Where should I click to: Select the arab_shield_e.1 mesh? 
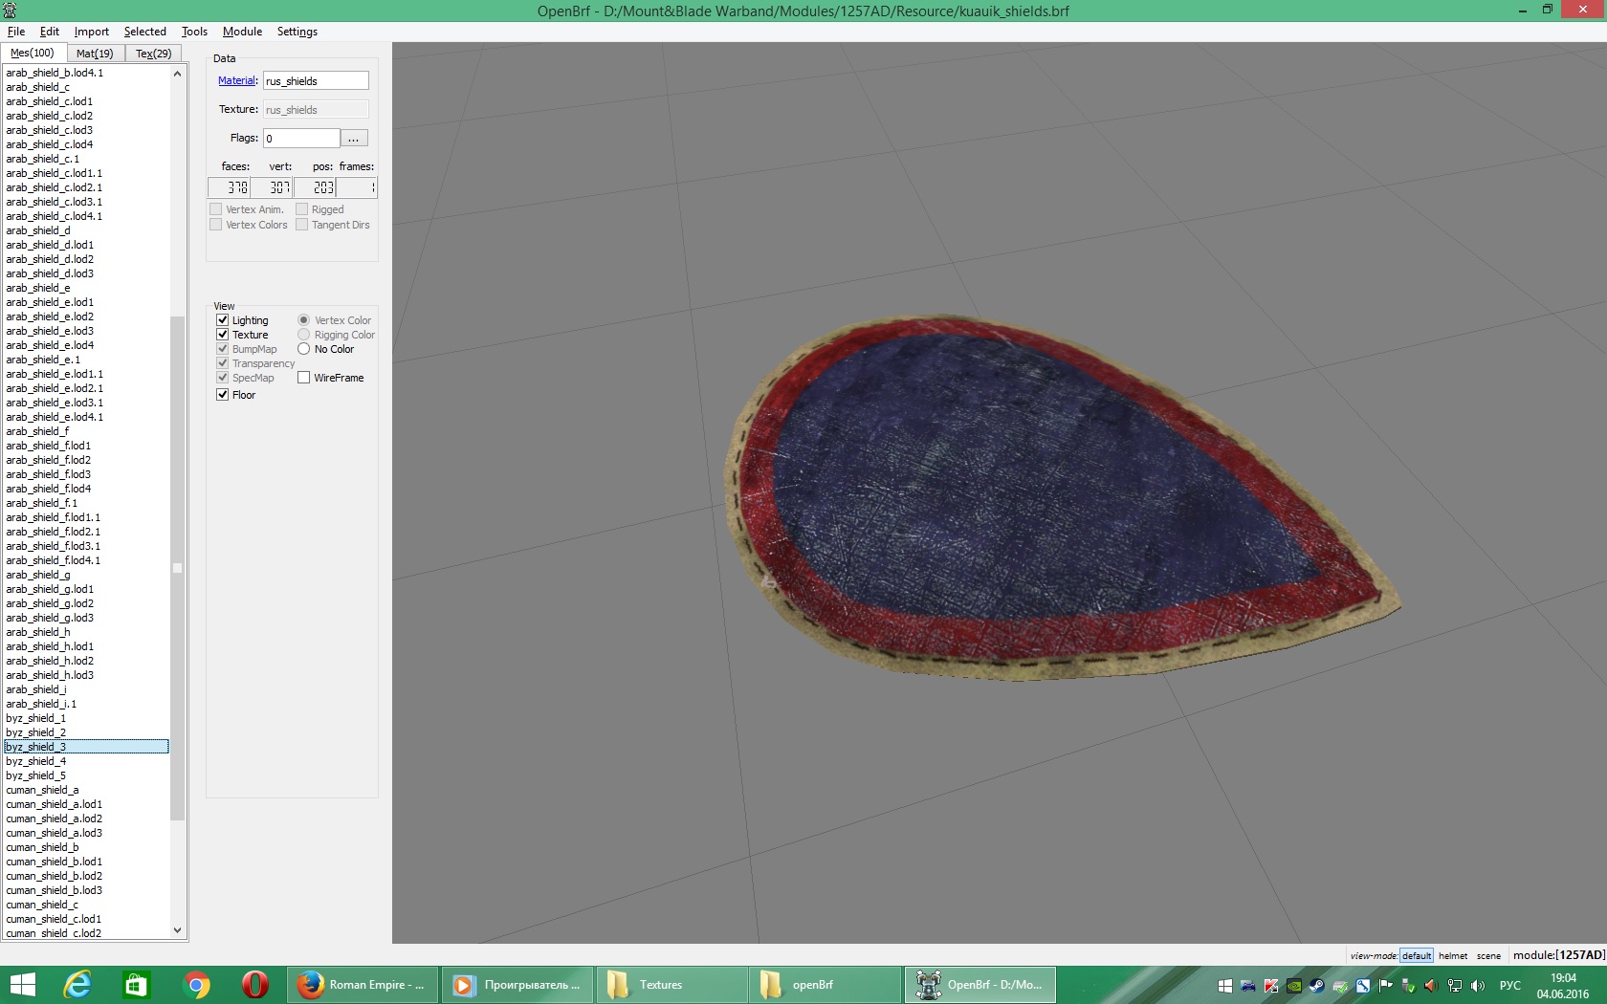(86, 360)
